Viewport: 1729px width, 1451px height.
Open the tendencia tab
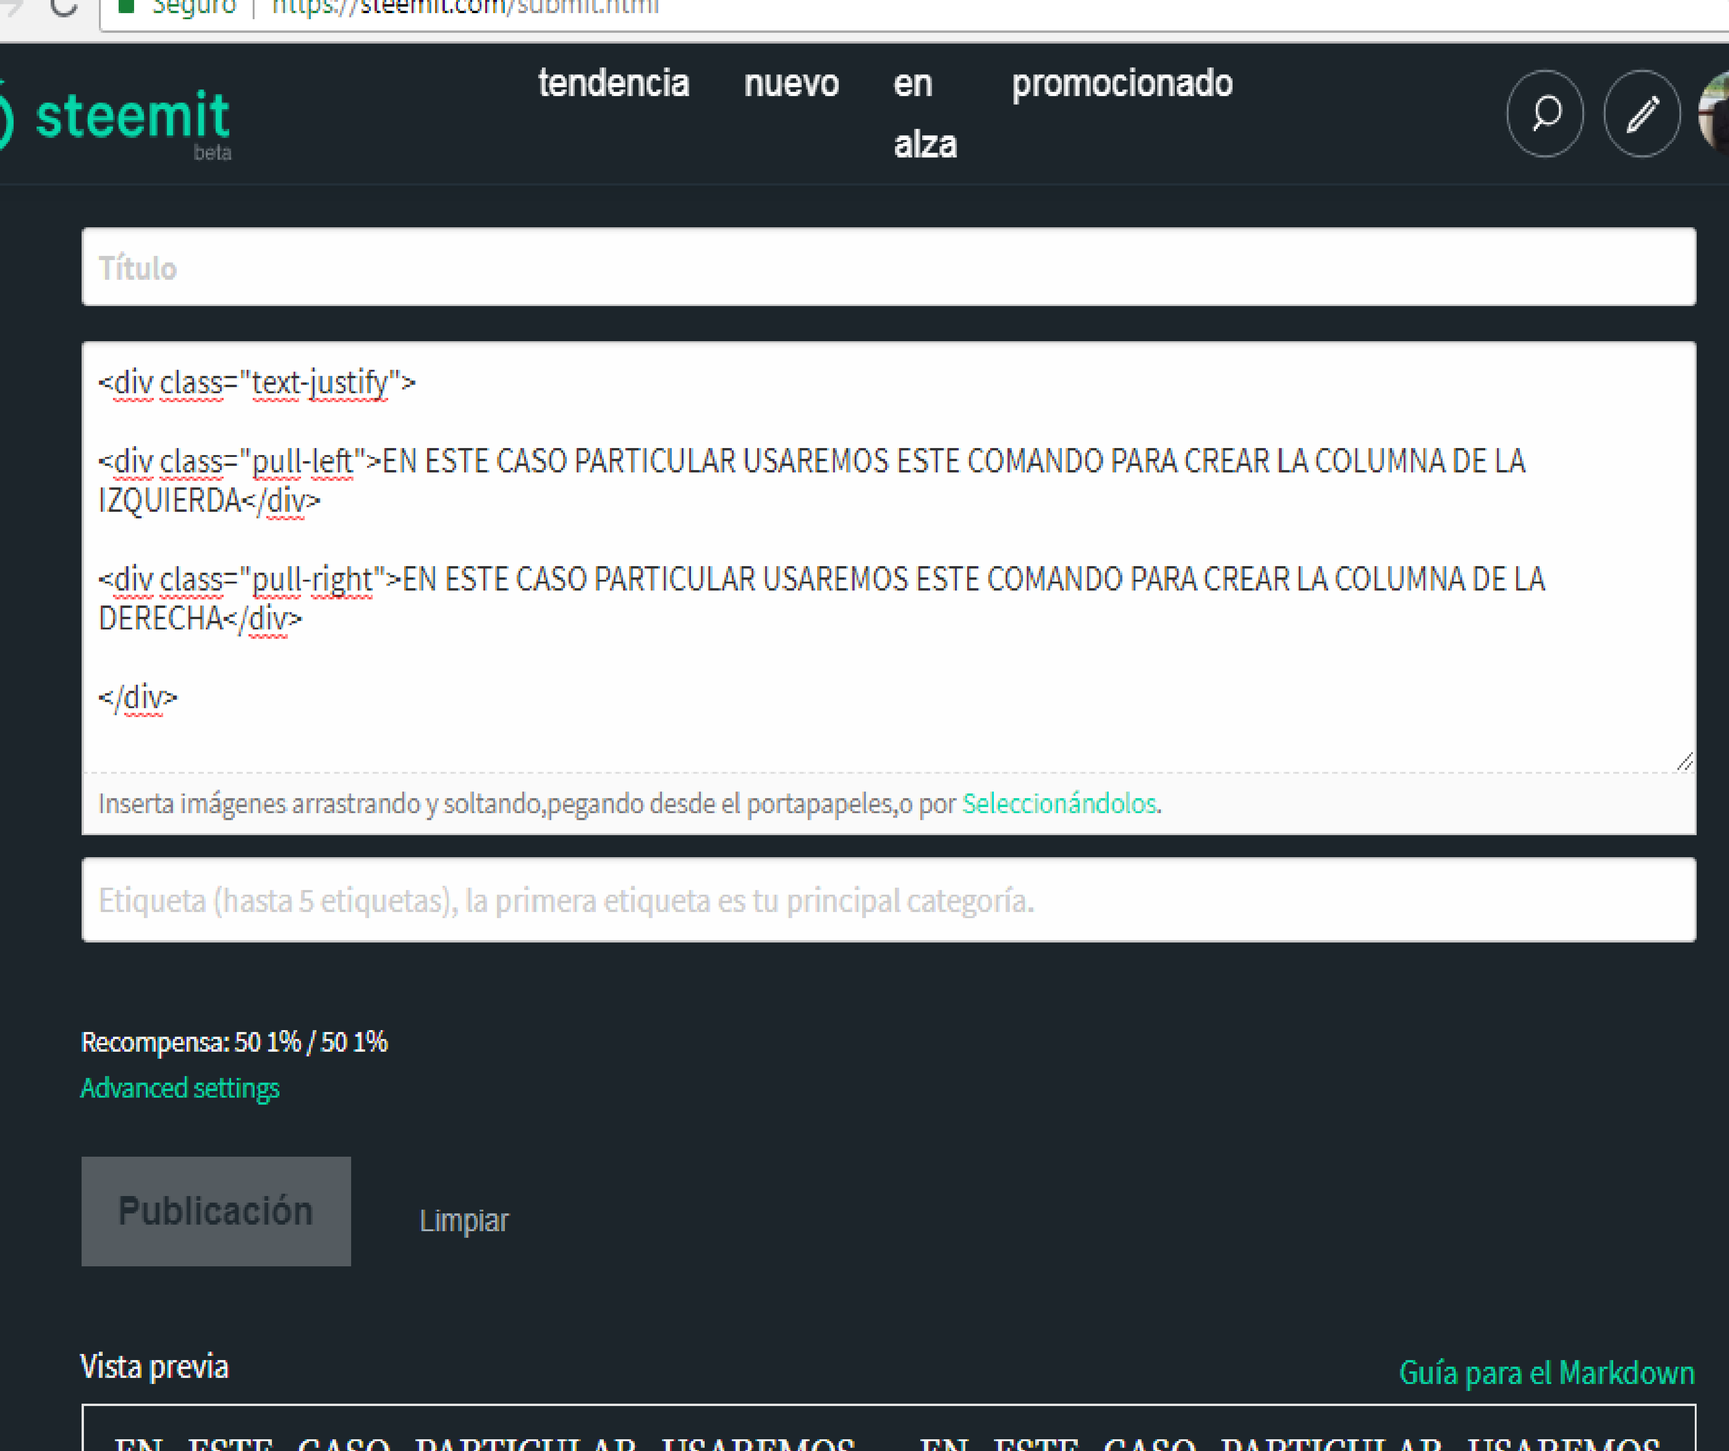click(613, 84)
